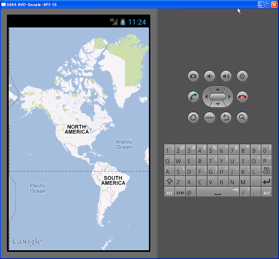This screenshot has width=279, height=259.
Task: Click the Q key
Action: pyautogui.click(x=169, y=160)
